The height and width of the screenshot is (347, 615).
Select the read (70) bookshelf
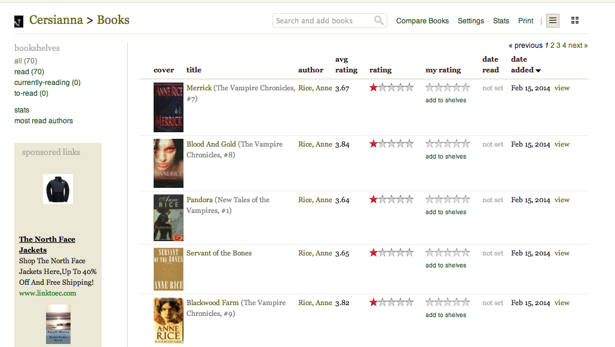tap(29, 72)
